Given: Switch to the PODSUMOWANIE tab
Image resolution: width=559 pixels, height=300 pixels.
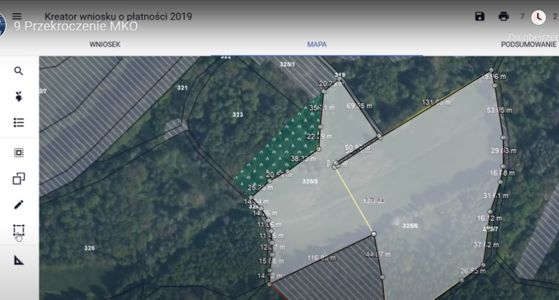Looking at the screenshot, I should tap(528, 45).
